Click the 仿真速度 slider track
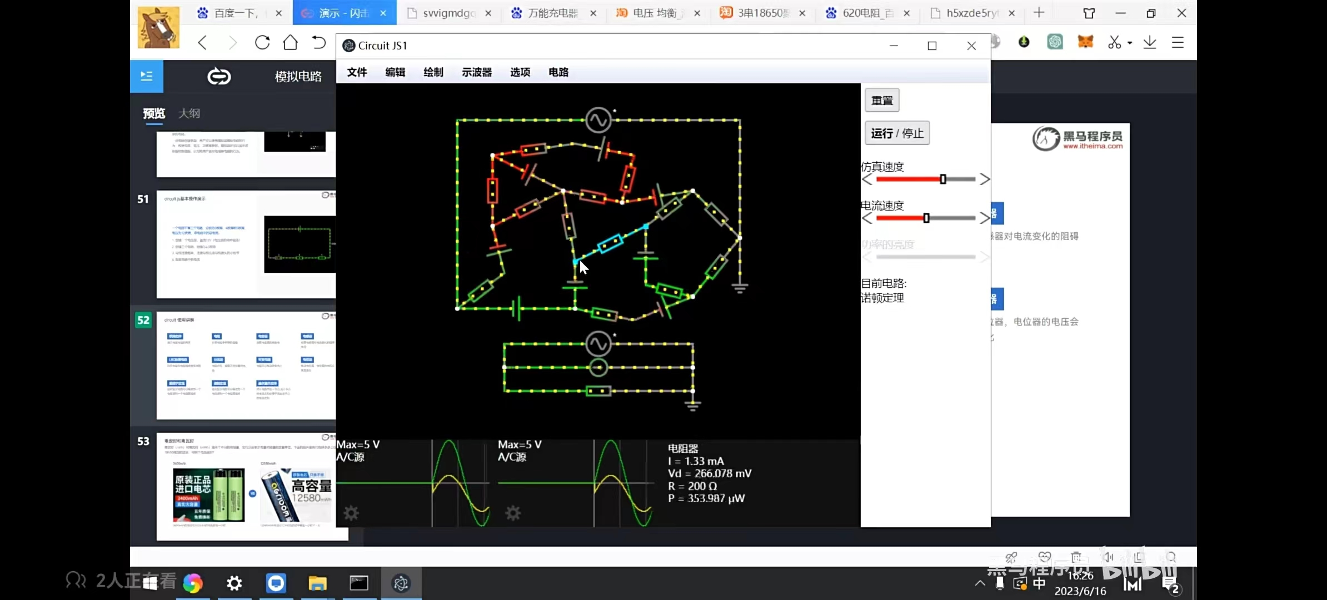The height and width of the screenshot is (600, 1327). pos(911,179)
